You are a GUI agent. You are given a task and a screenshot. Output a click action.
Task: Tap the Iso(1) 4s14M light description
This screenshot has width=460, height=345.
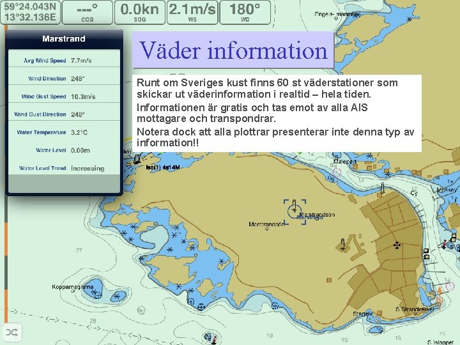pos(163,167)
